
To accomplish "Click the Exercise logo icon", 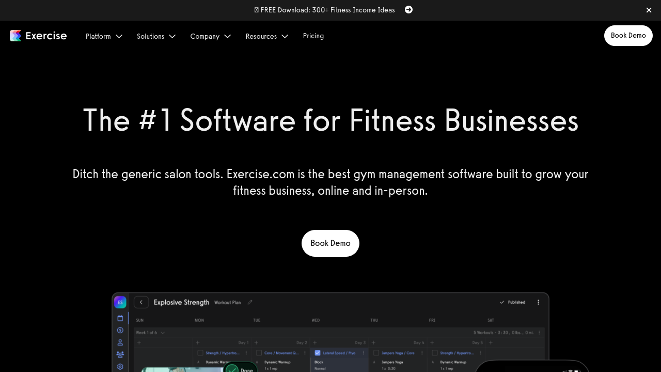I will click(x=15, y=36).
